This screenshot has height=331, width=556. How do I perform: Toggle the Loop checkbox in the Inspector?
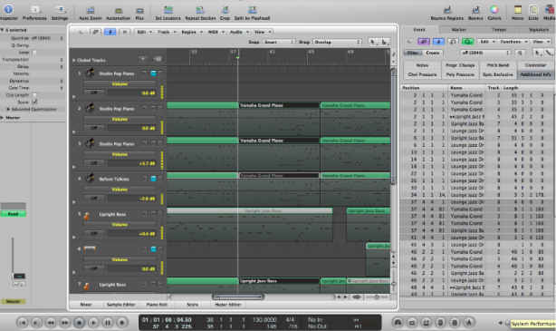pos(34,53)
